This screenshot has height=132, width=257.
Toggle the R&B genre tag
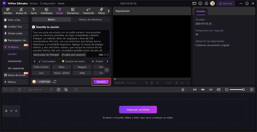click(x=82, y=73)
